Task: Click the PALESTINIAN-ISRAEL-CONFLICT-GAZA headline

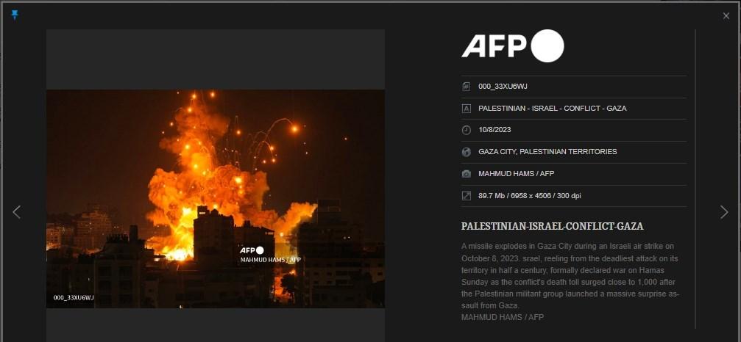Action: 553,226
